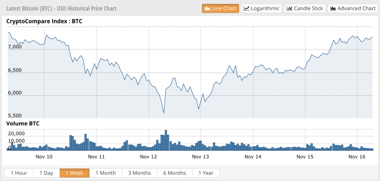This screenshot has height=181, width=380.
Task: Select the 1 Day time range
Action: pos(46,173)
